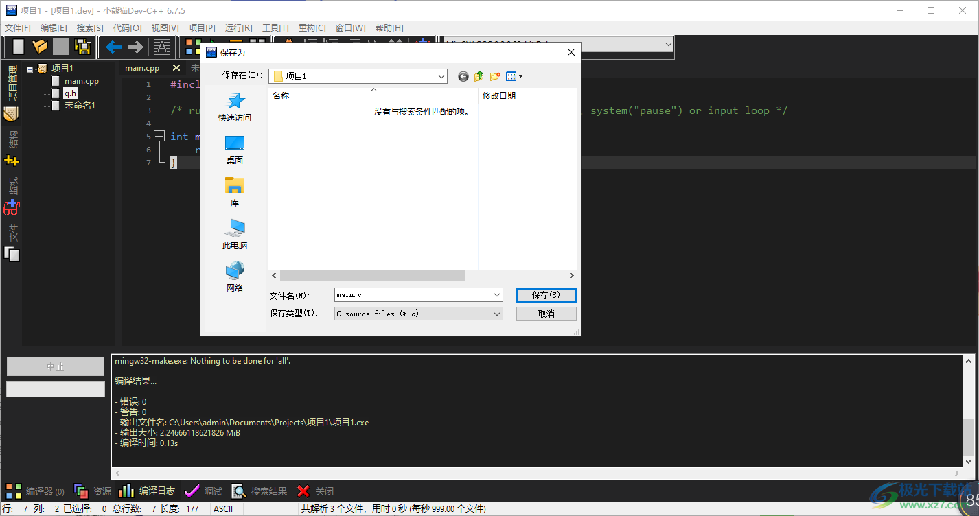The image size is (979, 516).
Task: Click the 取消 cancel button
Action: coord(546,314)
